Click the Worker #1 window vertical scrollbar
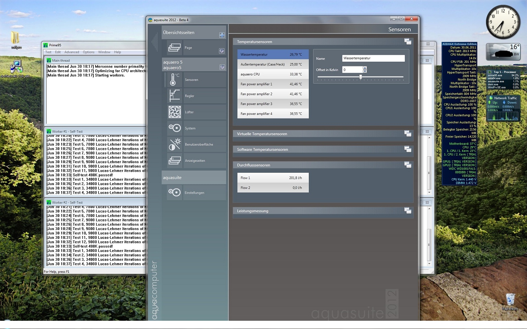Image resolution: width=527 pixels, height=329 pixels. pos(429,164)
